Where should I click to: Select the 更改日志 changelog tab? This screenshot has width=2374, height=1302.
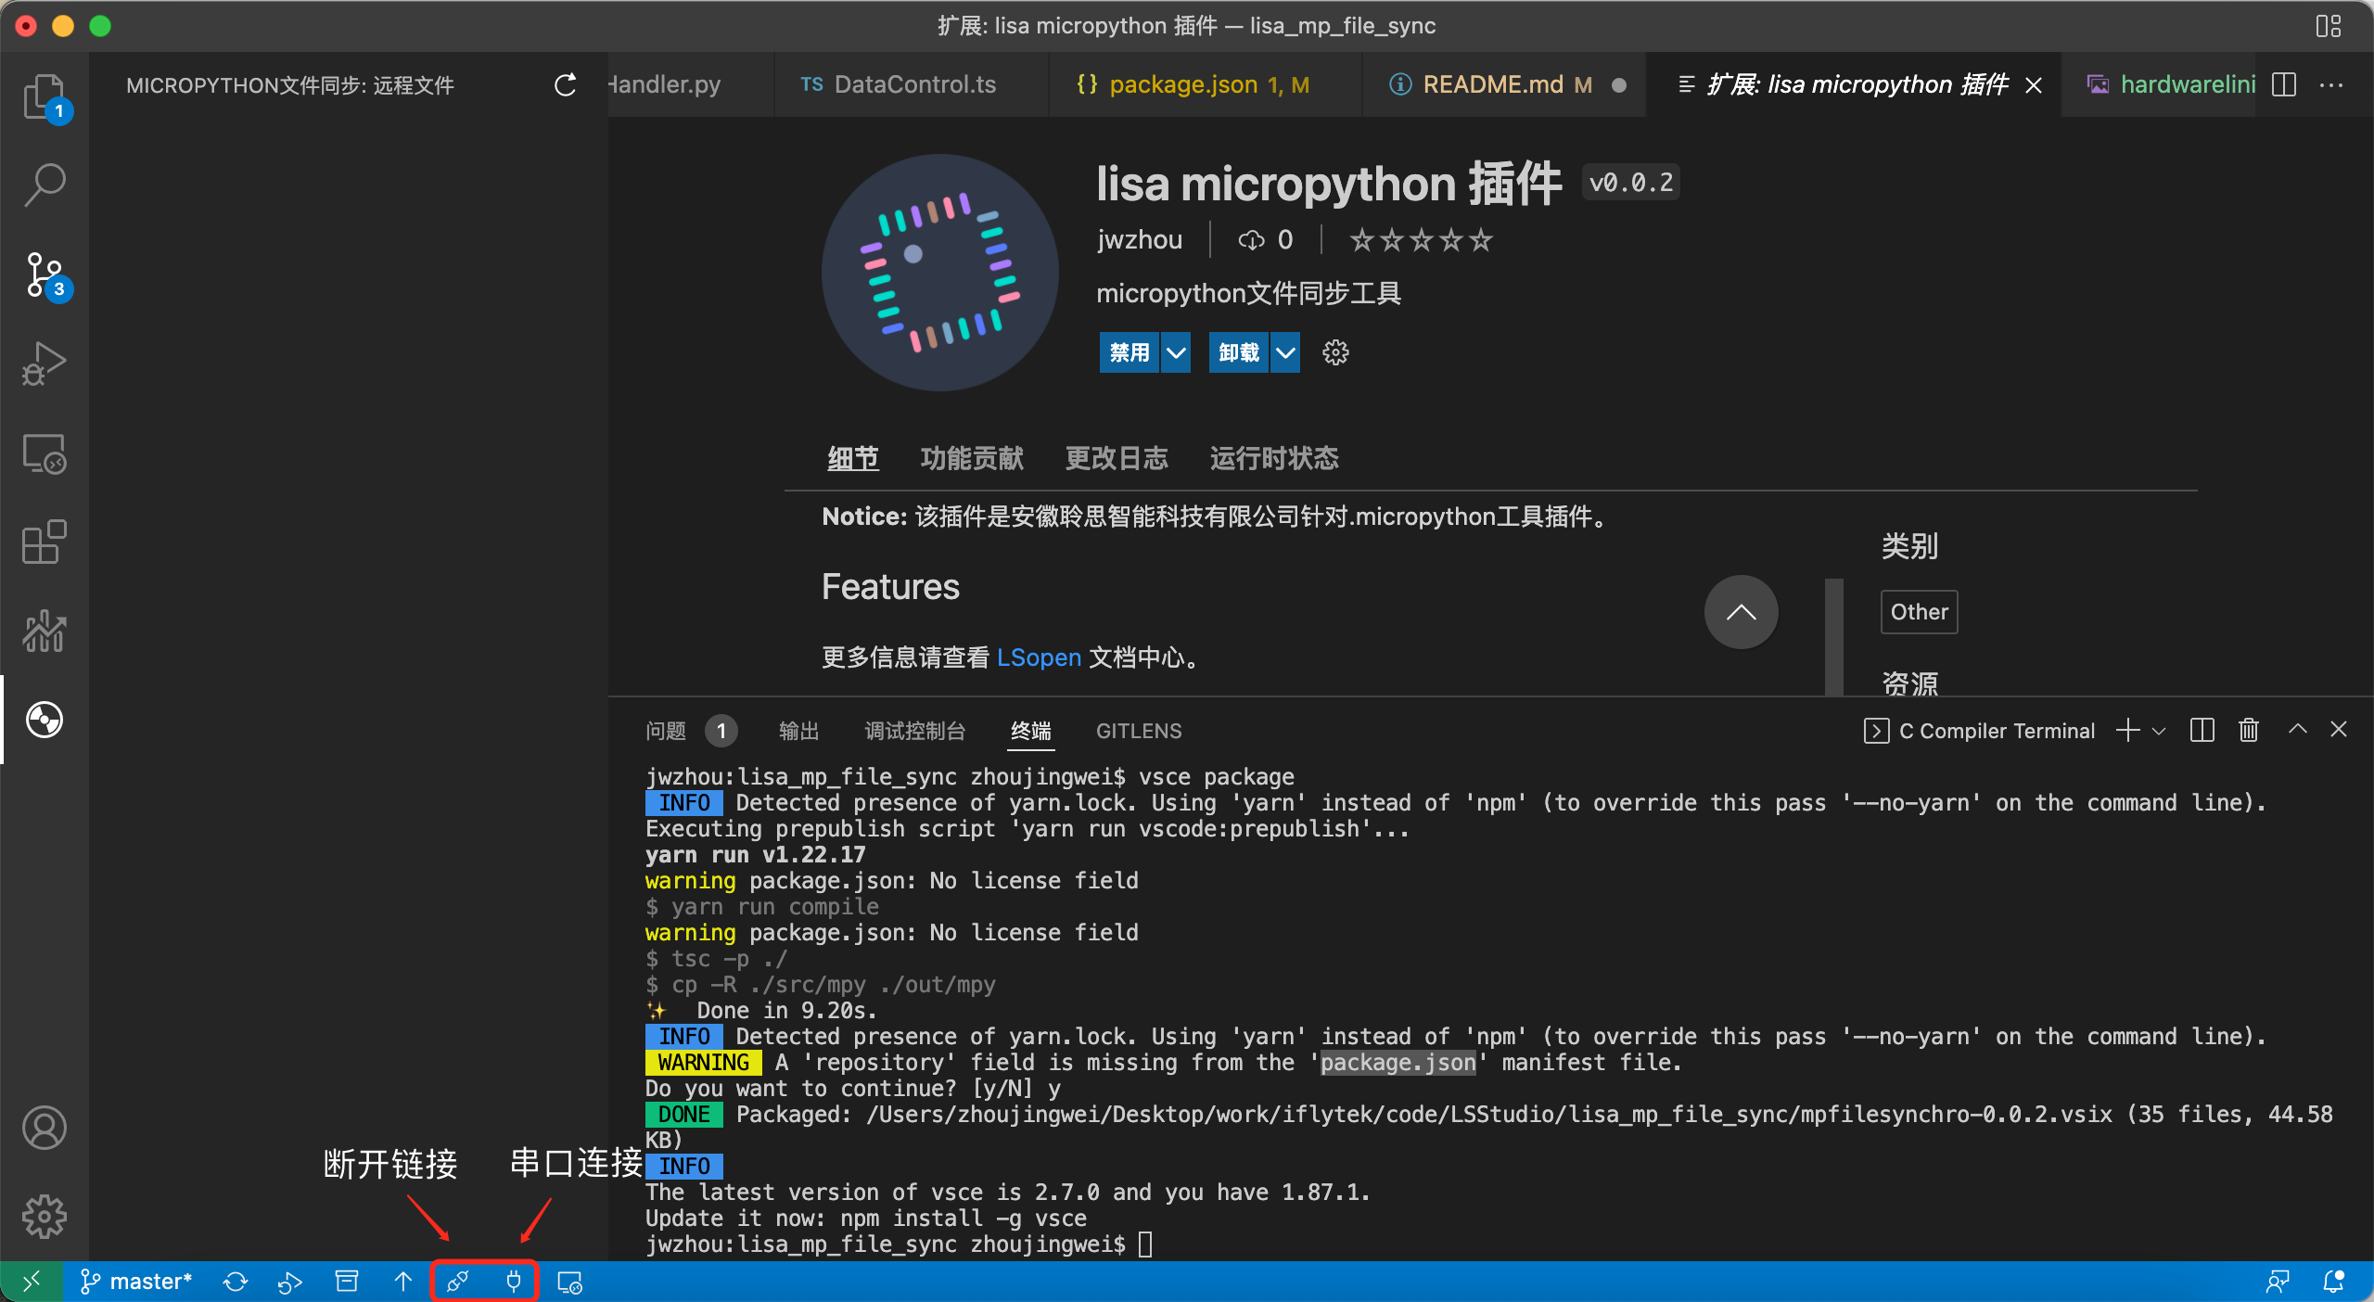click(1116, 458)
